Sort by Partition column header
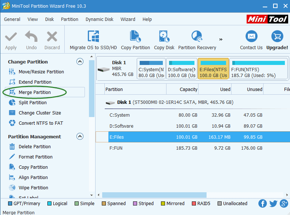 [x=135, y=89]
